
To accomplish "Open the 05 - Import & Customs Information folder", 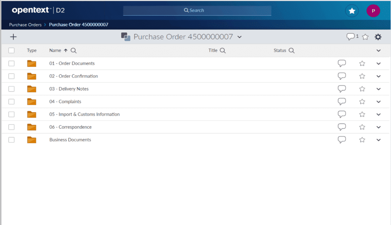I will tap(85, 114).
